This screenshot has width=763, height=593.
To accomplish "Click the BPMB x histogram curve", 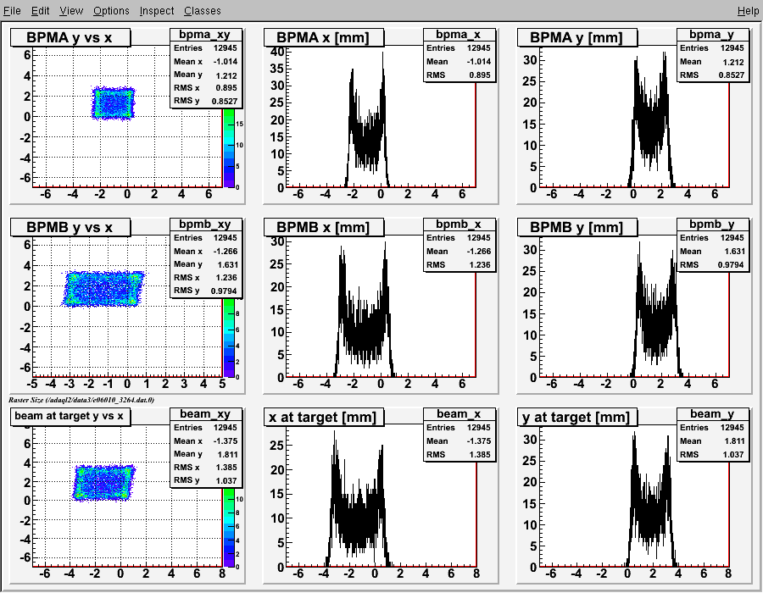I will (x=364, y=335).
